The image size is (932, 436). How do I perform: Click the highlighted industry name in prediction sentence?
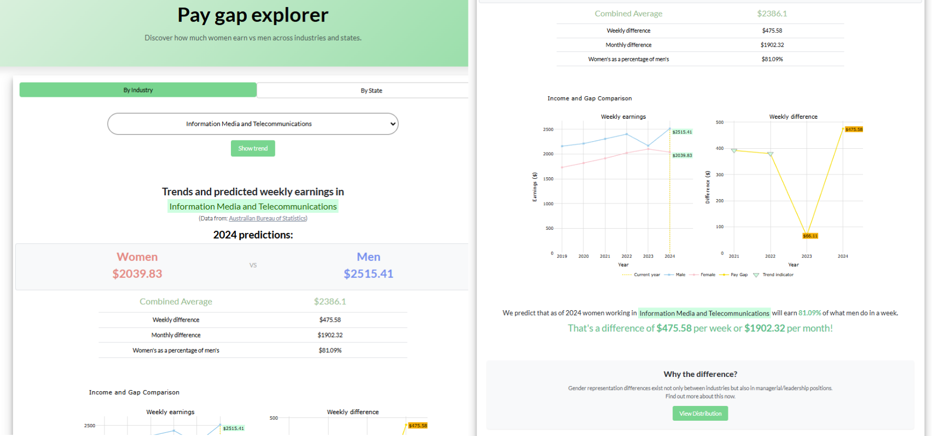(704, 313)
